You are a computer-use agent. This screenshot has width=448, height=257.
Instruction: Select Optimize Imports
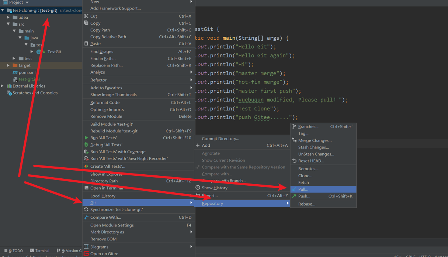tap(139, 110)
